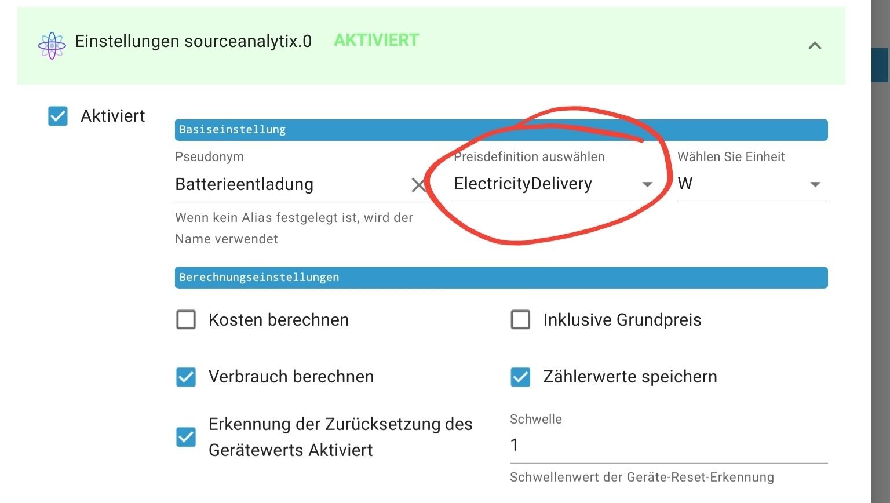Click the green AKTIVIERT status label
Viewport: 890px width, 503px height.
pos(377,41)
